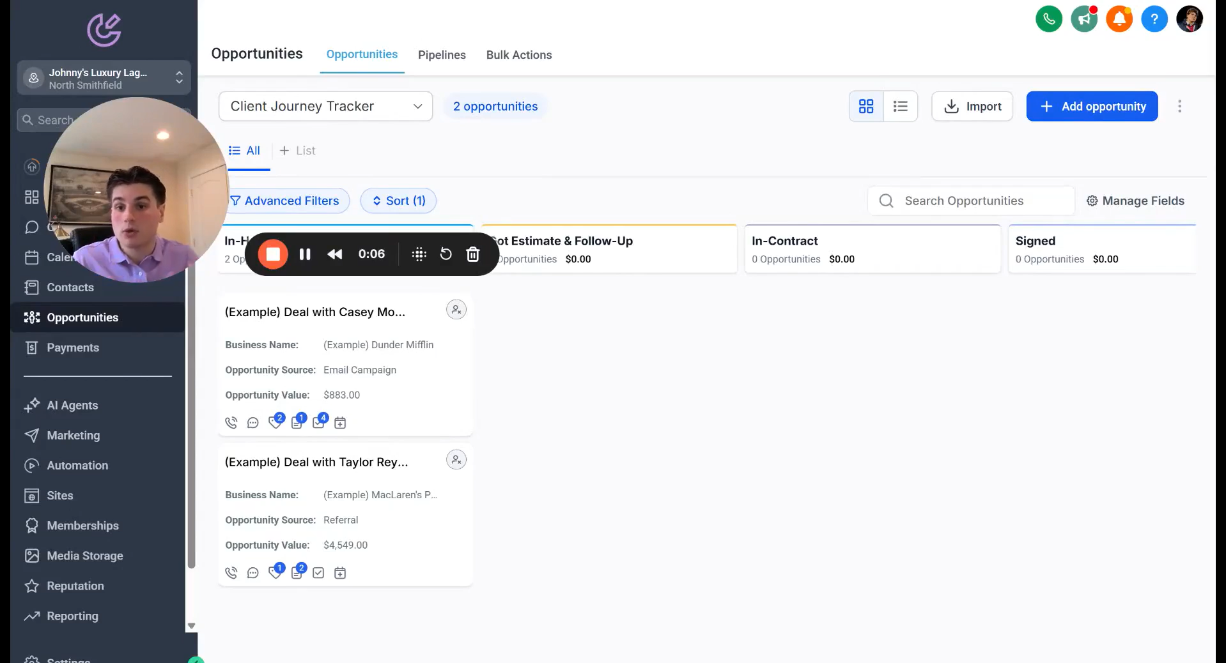This screenshot has height=663, width=1226.
Task: Switch to the Bulk Actions tab
Action: coord(519,55)
